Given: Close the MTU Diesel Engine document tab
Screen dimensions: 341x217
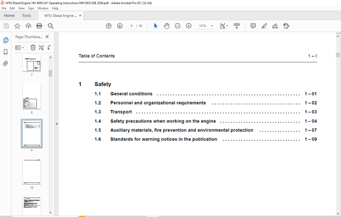Looking at the screenshot, I should pos(80,15).
